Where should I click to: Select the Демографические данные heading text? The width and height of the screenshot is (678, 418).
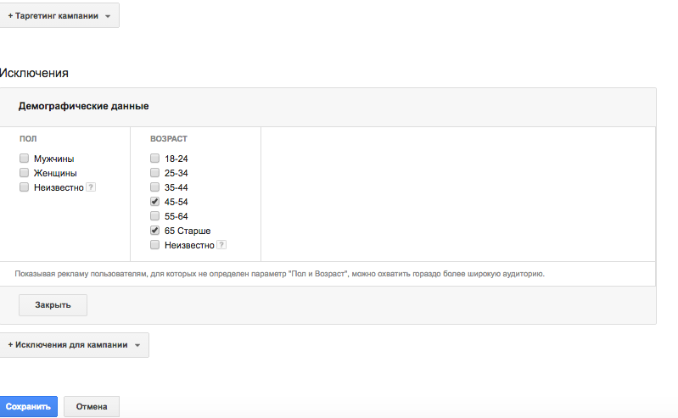83,106
